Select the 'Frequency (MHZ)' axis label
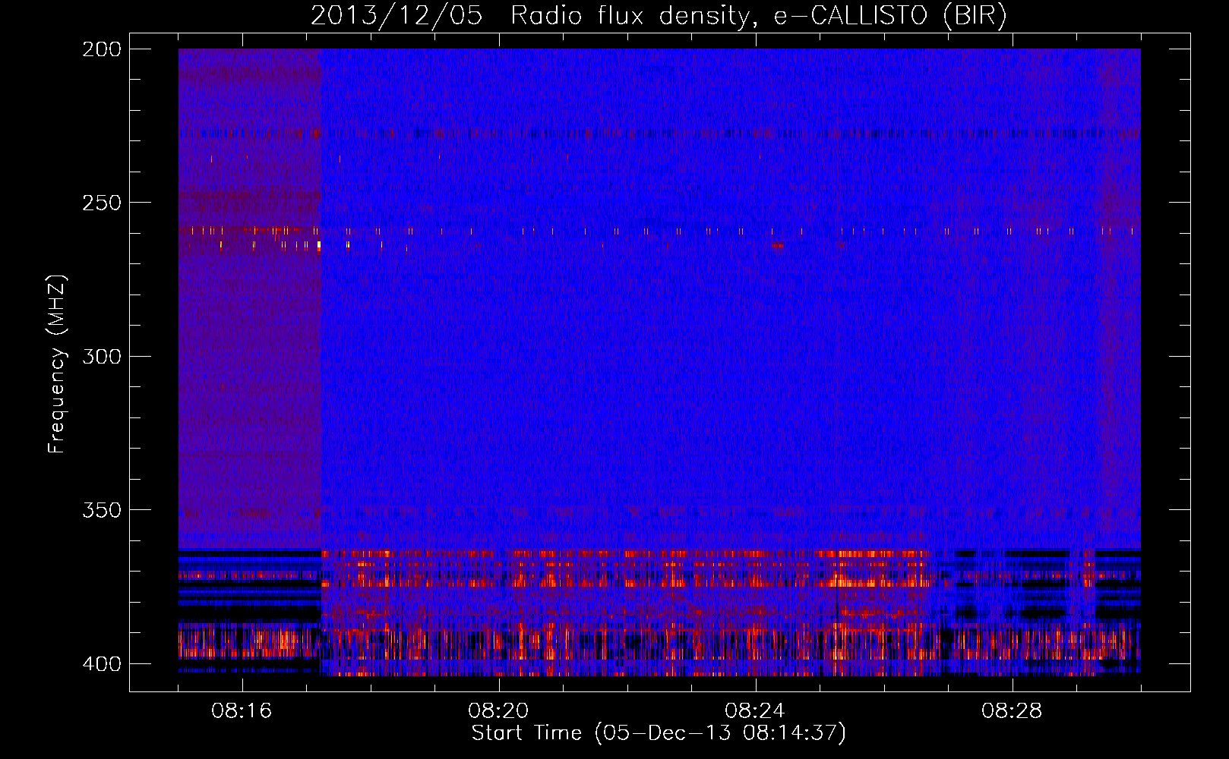The height and width of the screenshot is (759, 1229). pyautogui.click(x=57, y=364)
